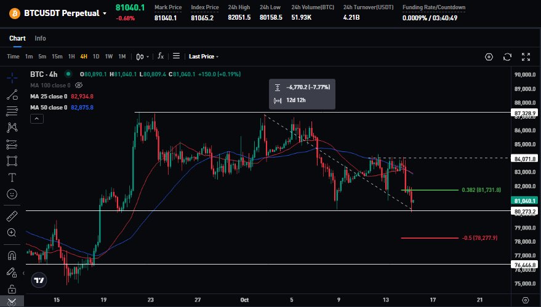Image resolution: width=541 pixels, height=307 pixels.
Task: Click the 24h Low value 80158.5
Action: 271,18
